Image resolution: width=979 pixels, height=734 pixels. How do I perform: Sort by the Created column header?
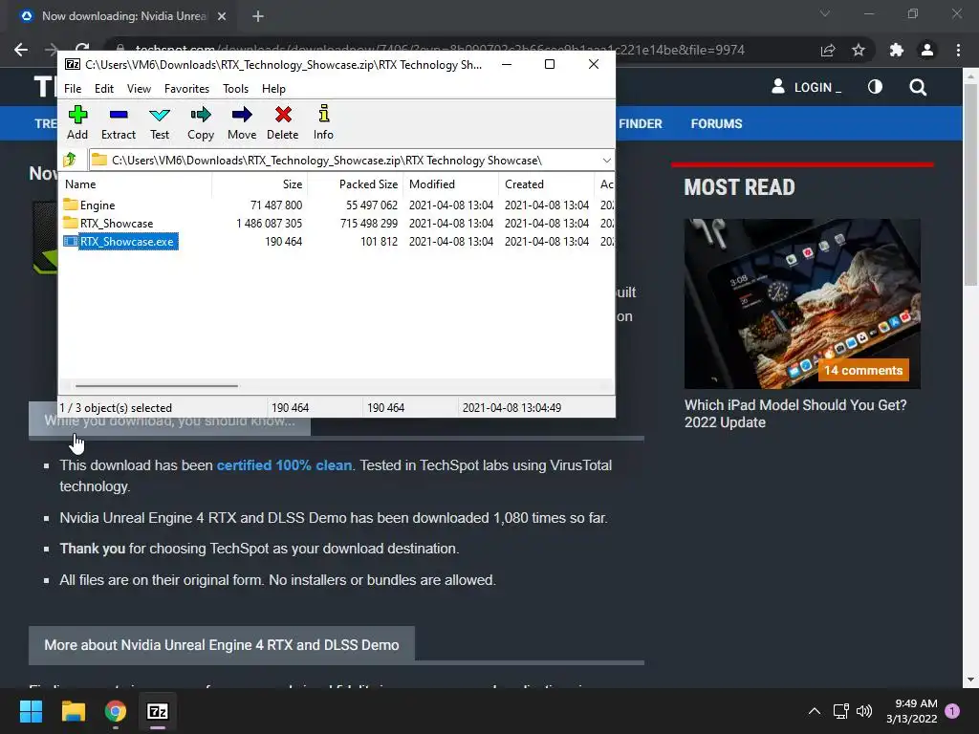pyautogui.click(x=547, y=184)
